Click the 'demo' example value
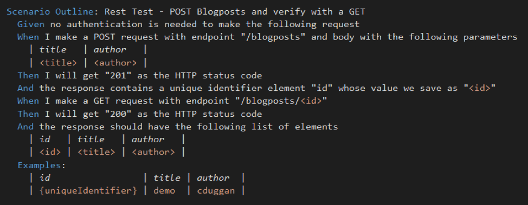The image size is (528, 205). tap(164, 190)
